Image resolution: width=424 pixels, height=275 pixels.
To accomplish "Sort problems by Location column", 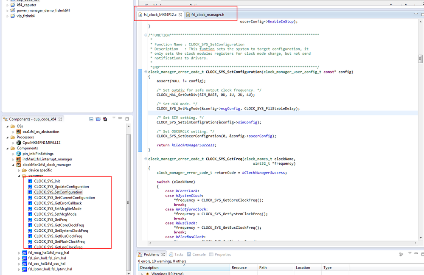I will point(308,268).
